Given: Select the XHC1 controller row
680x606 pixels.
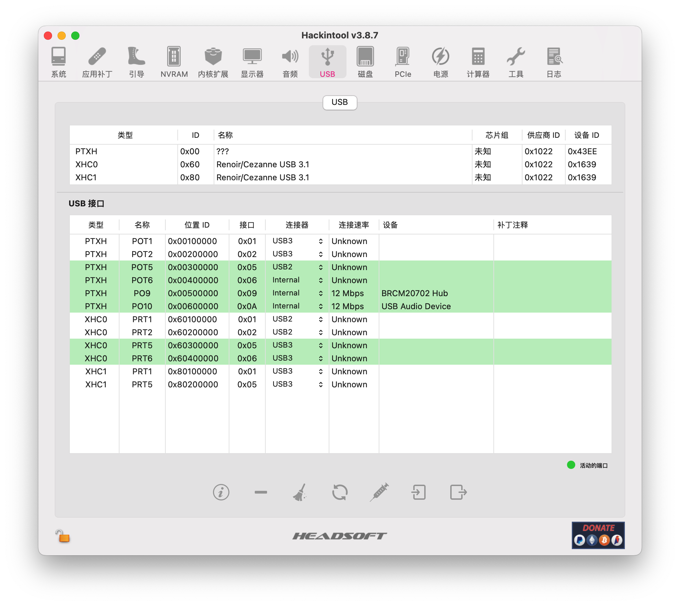Looking at the screenshot, I should [x=340, y=177].
